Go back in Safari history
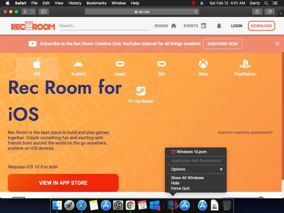 [25, 12]
